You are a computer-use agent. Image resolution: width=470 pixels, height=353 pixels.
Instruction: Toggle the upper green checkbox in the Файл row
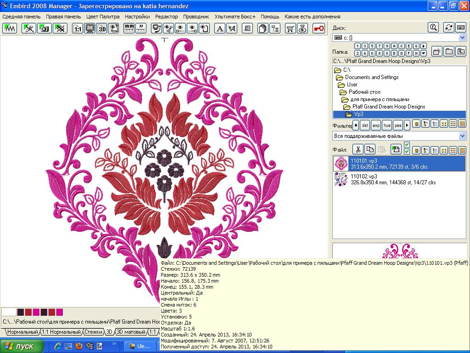(407, 145)
